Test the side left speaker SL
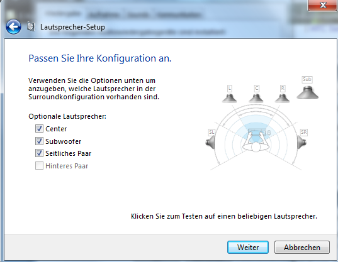338x262 pixels. pyautogui.click(x=210, y=142)
